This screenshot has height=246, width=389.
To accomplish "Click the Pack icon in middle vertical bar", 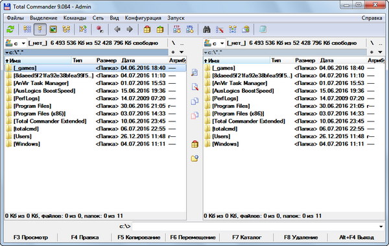I will point(194,144).
